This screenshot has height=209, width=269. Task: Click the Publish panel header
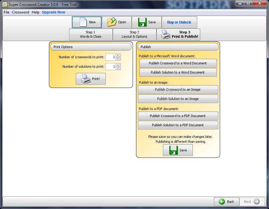pos(178,47)
